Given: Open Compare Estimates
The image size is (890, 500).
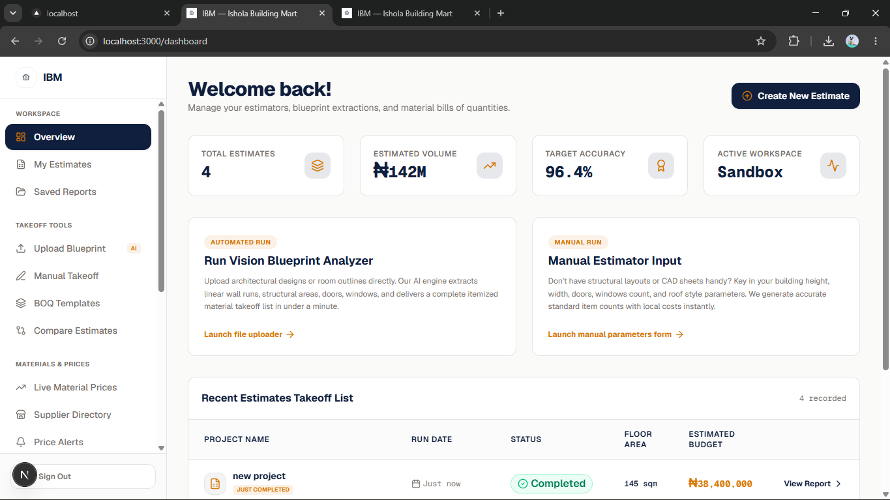Looking at the screenshot, I should click(x=78, y=331).
